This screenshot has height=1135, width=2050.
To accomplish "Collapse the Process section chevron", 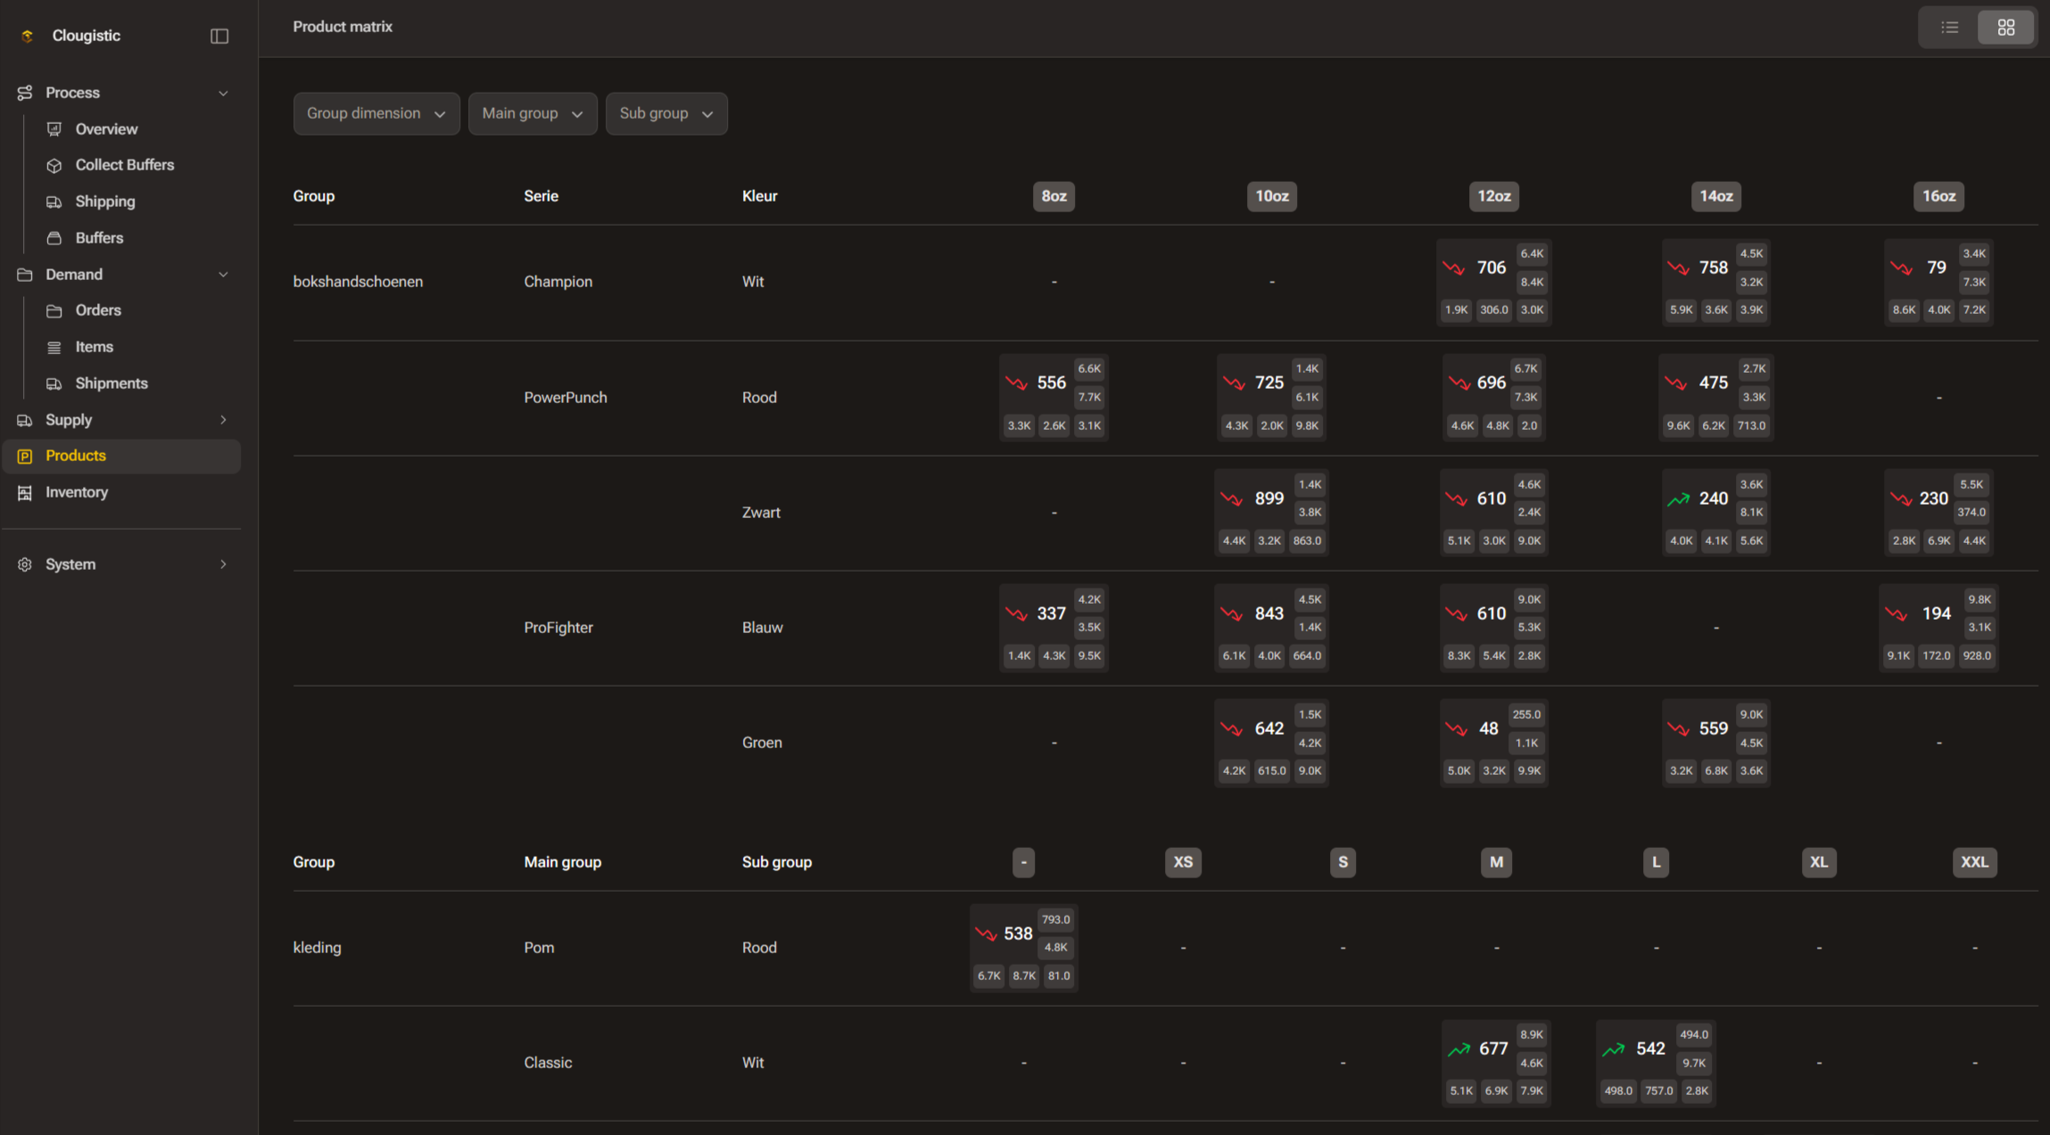I will pos(223,93).
